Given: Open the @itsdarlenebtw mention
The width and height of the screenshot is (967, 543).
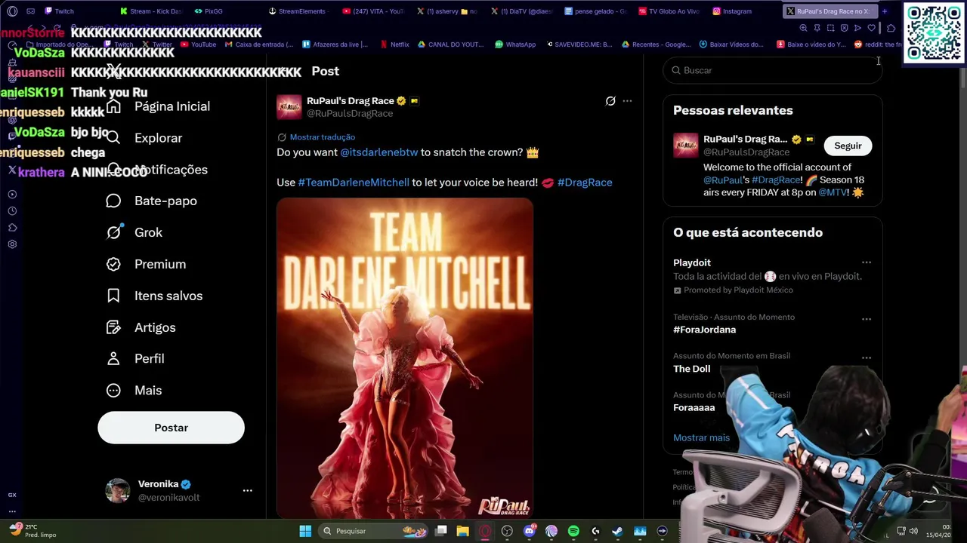Looking at the screenshot, I should [x=378, y=152].
